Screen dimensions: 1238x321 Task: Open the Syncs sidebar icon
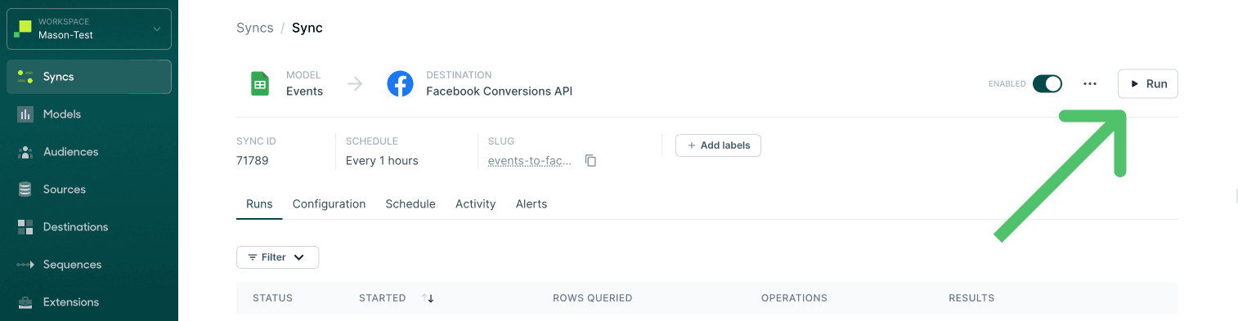25,77
